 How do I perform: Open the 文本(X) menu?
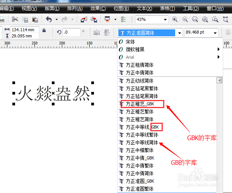pos(144,8)
